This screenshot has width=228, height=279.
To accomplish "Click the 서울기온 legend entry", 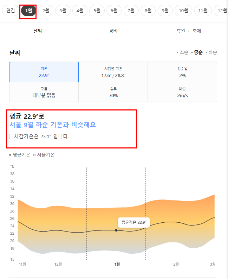I will (x=44, y=155).
